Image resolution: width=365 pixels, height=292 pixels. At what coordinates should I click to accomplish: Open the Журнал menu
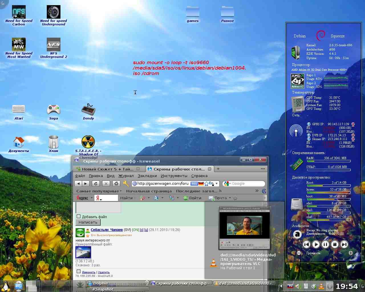point(126,176)
